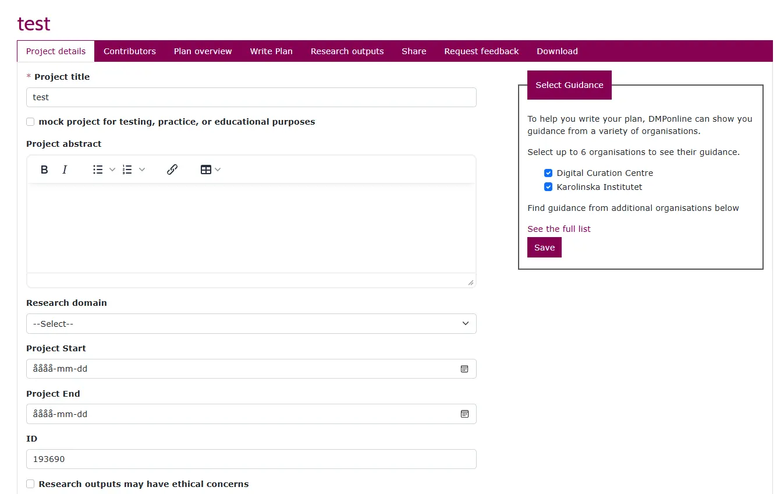784x494 pixels.
Task: Open the 'See the full list' link
Action: coord(559,229)
